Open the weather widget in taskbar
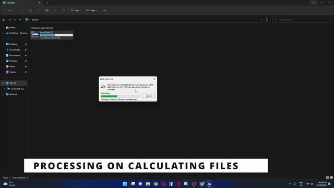This screenshot has width=334, height=188. tap(10, 184)
